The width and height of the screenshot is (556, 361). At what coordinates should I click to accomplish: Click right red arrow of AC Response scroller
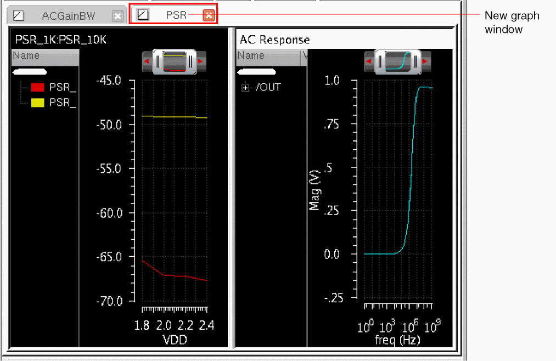(424, 61)
